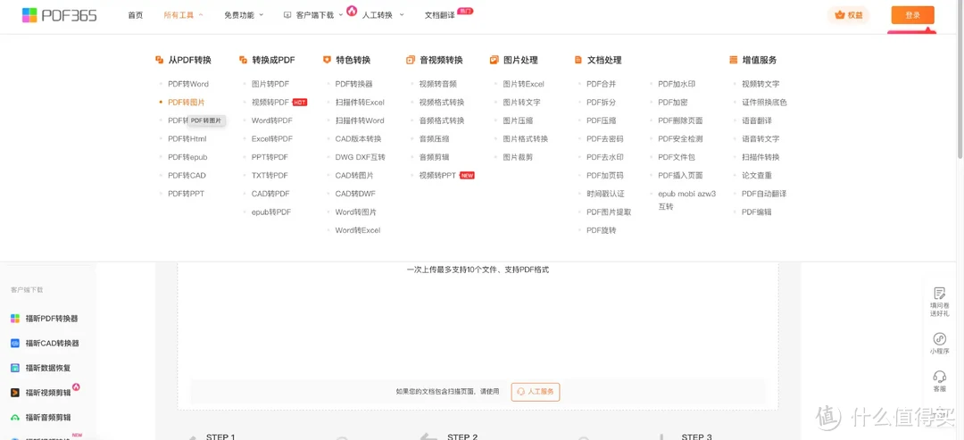Viewport: 964px width, 440px height.
Task: Open the Word转Excel link
Action: 358,230
